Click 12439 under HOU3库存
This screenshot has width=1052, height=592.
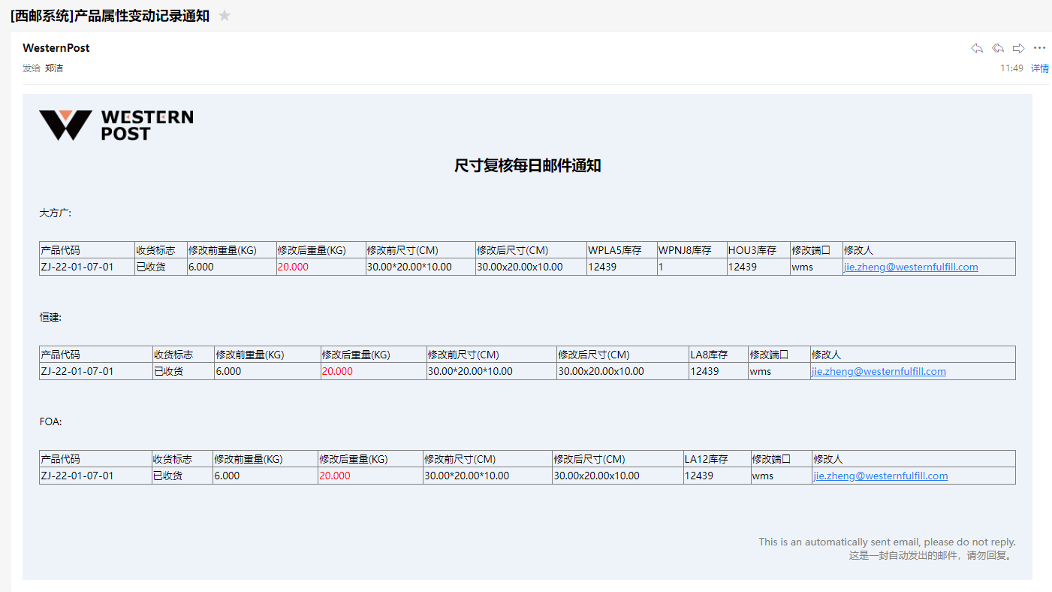(x=743, y=267)
